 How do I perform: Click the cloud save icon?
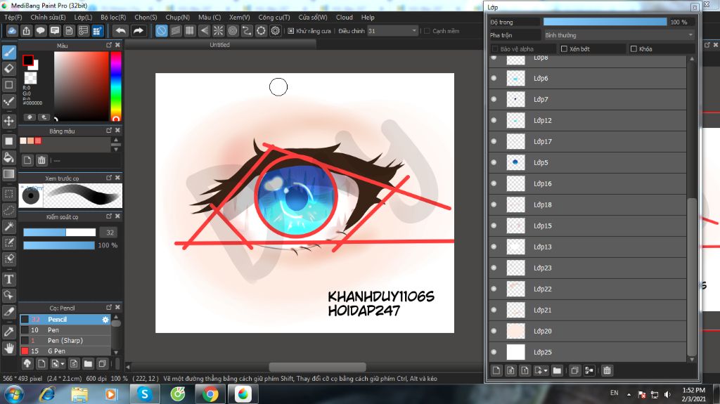coord(12,31)
